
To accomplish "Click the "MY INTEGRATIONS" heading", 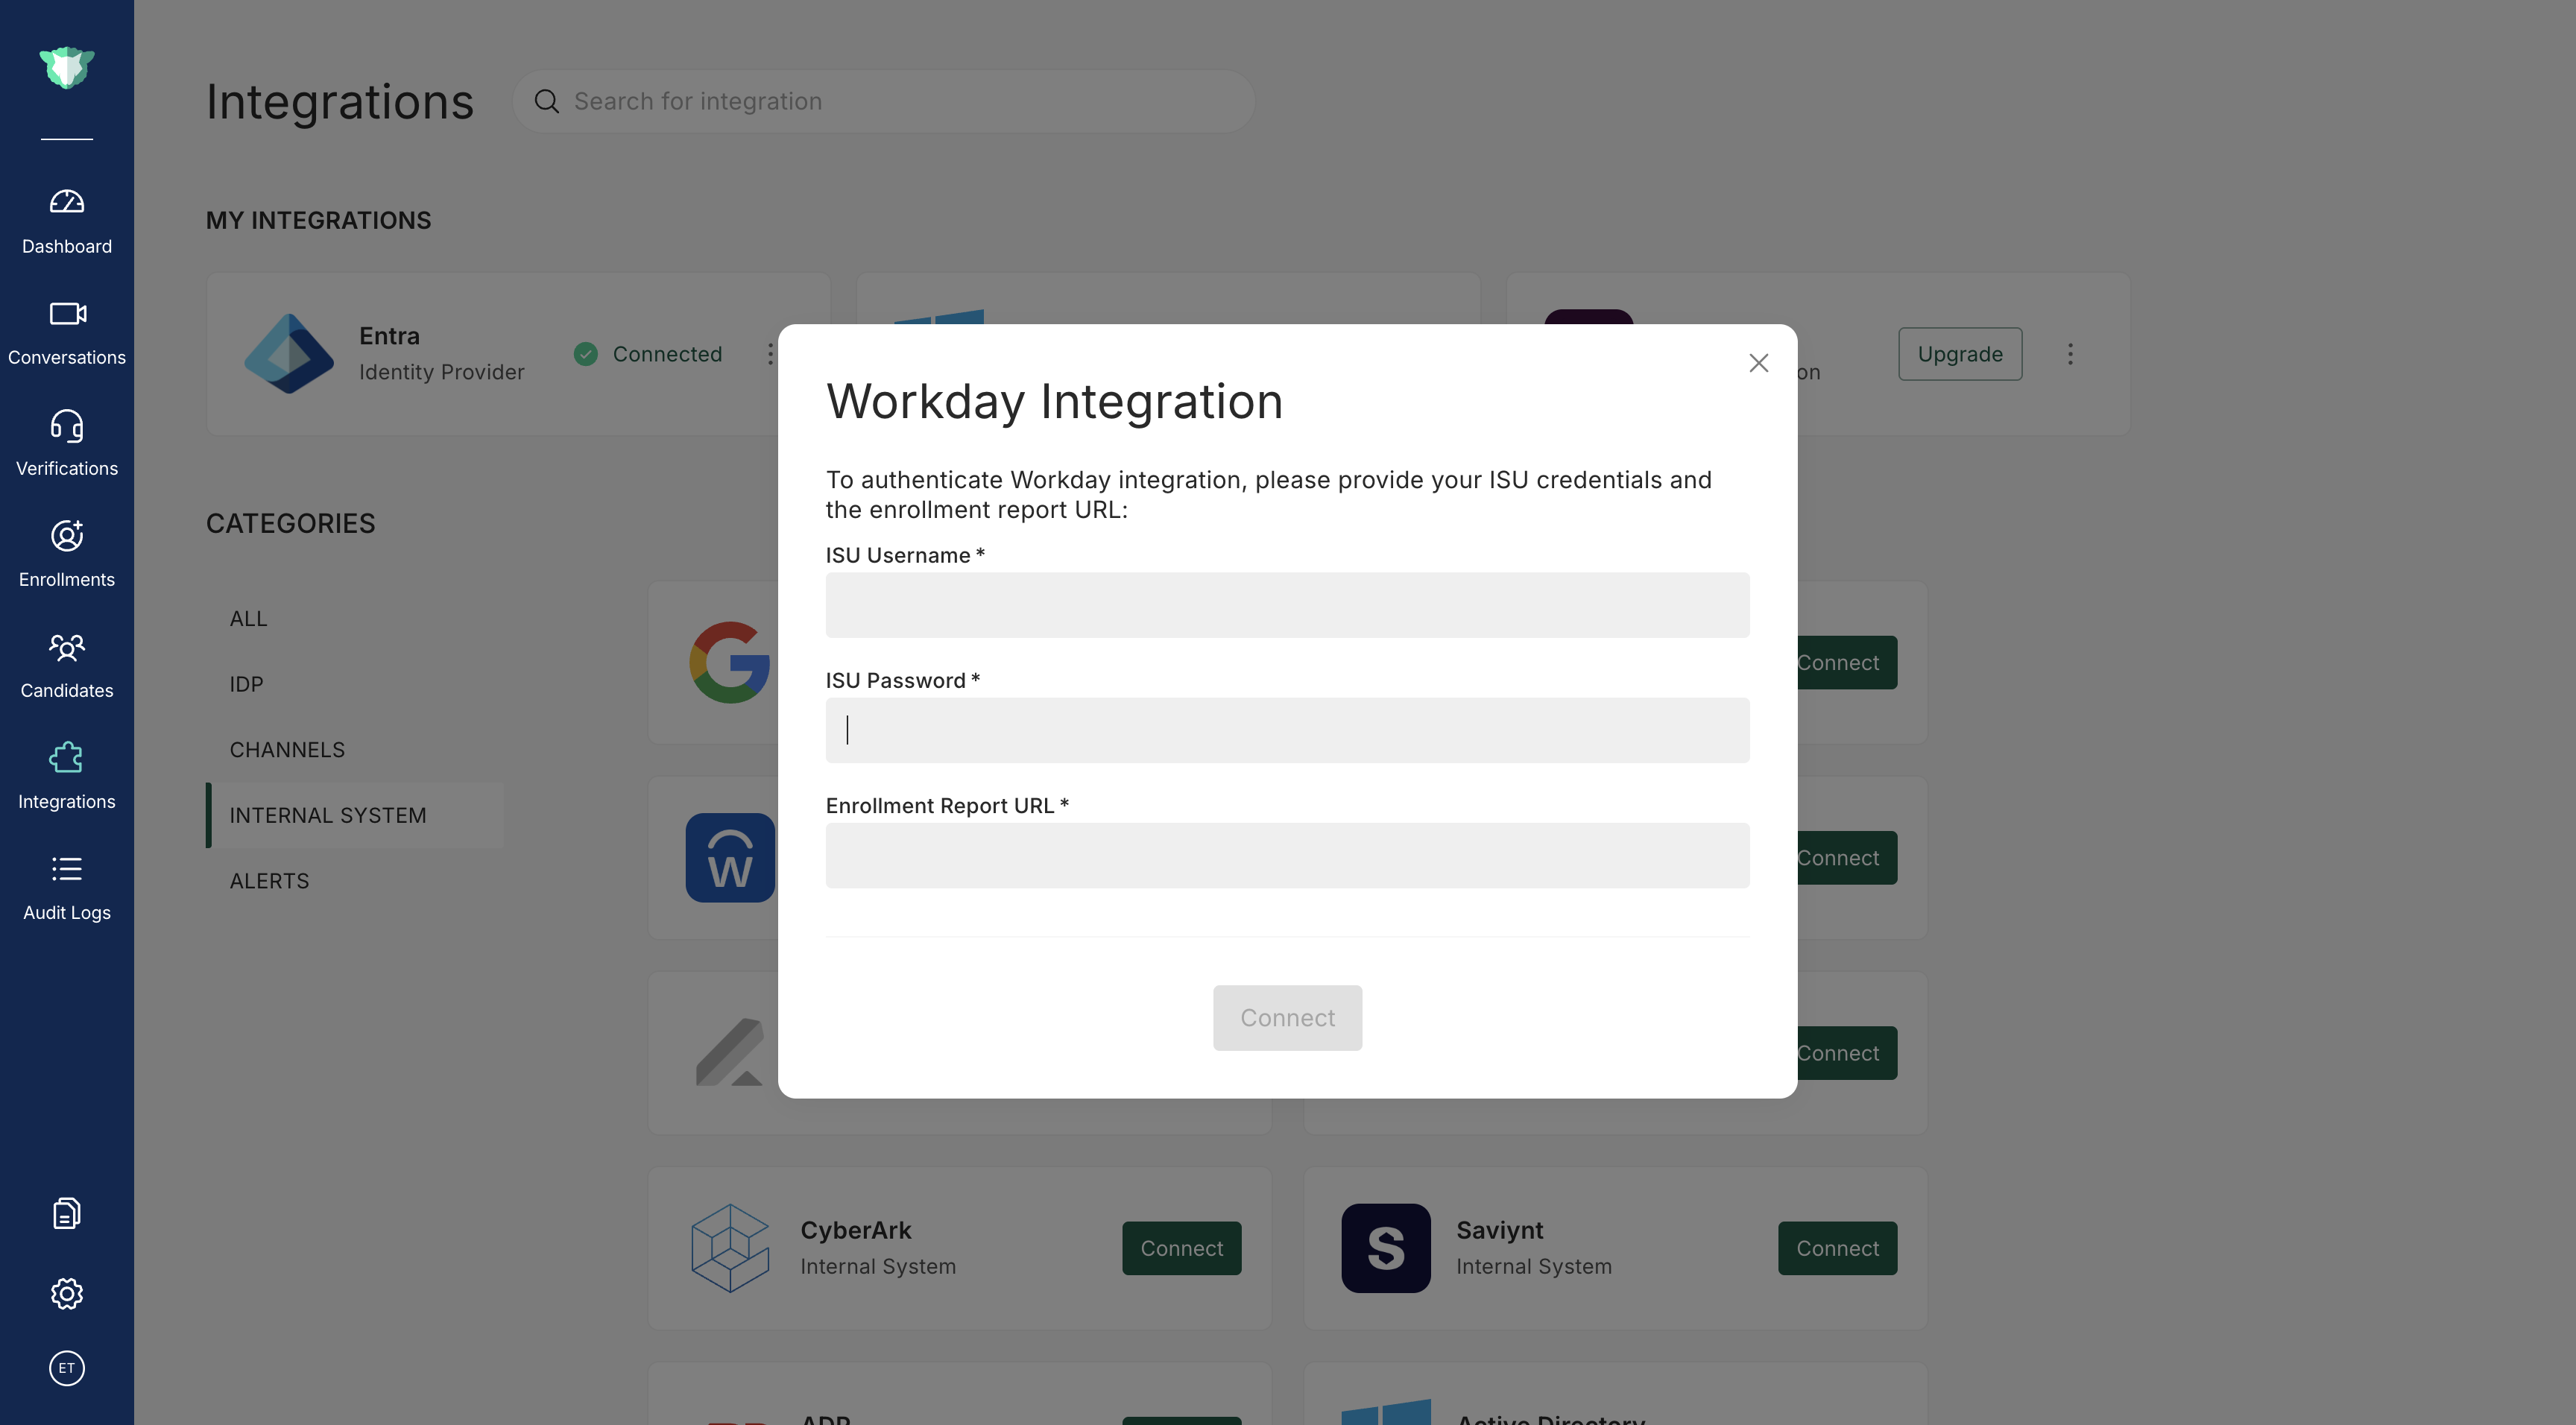I will point(318,220).
